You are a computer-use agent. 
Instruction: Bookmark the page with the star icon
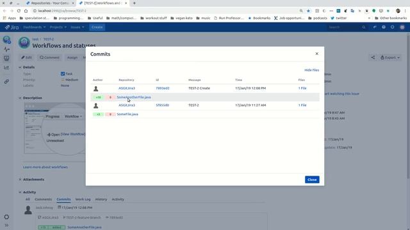click(308, 11)
